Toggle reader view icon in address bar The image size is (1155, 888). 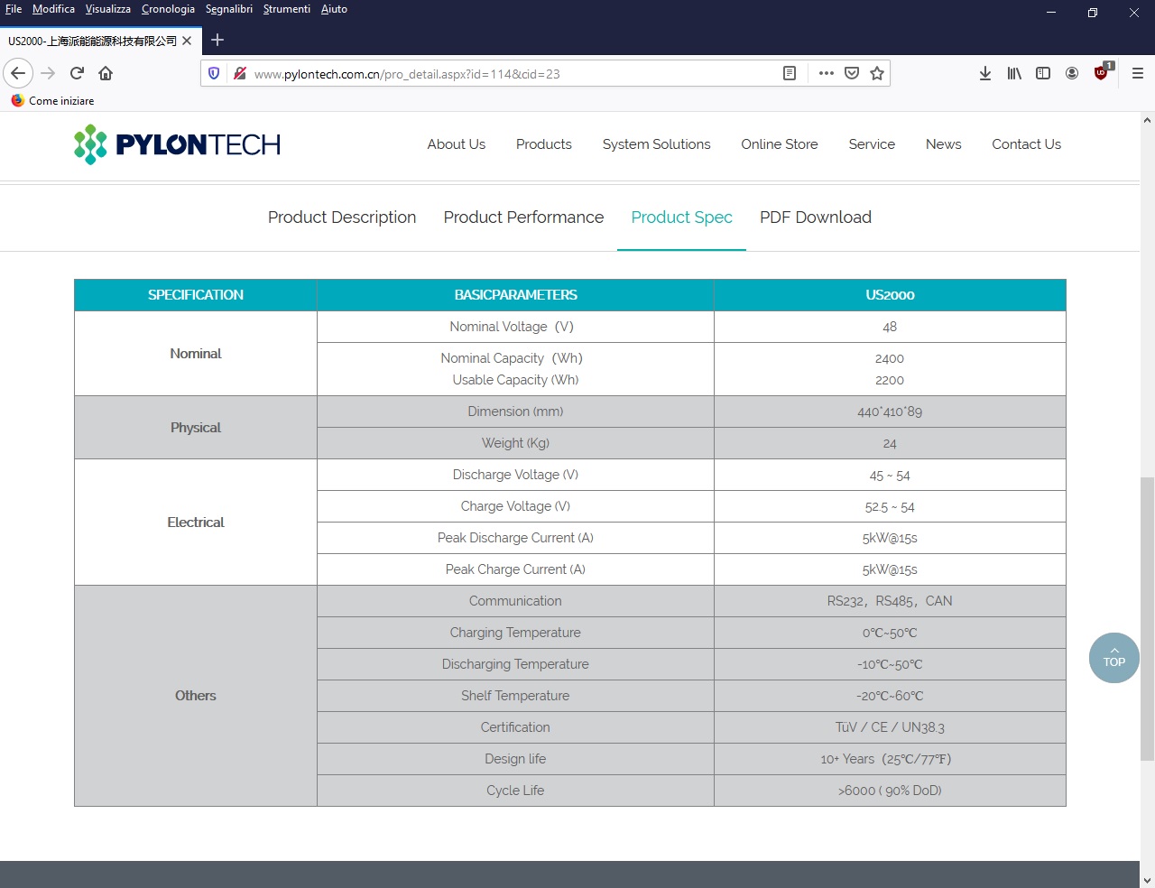click(789, 73)
